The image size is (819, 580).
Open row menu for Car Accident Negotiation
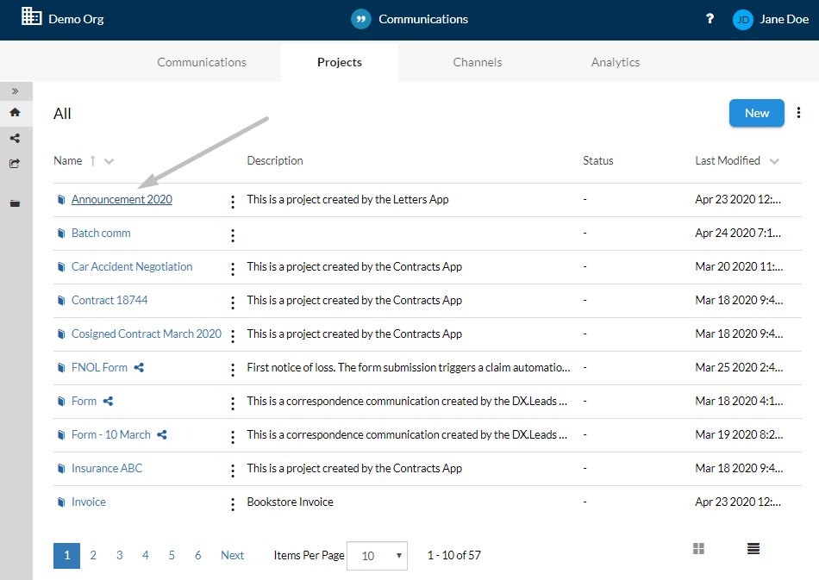233,270
